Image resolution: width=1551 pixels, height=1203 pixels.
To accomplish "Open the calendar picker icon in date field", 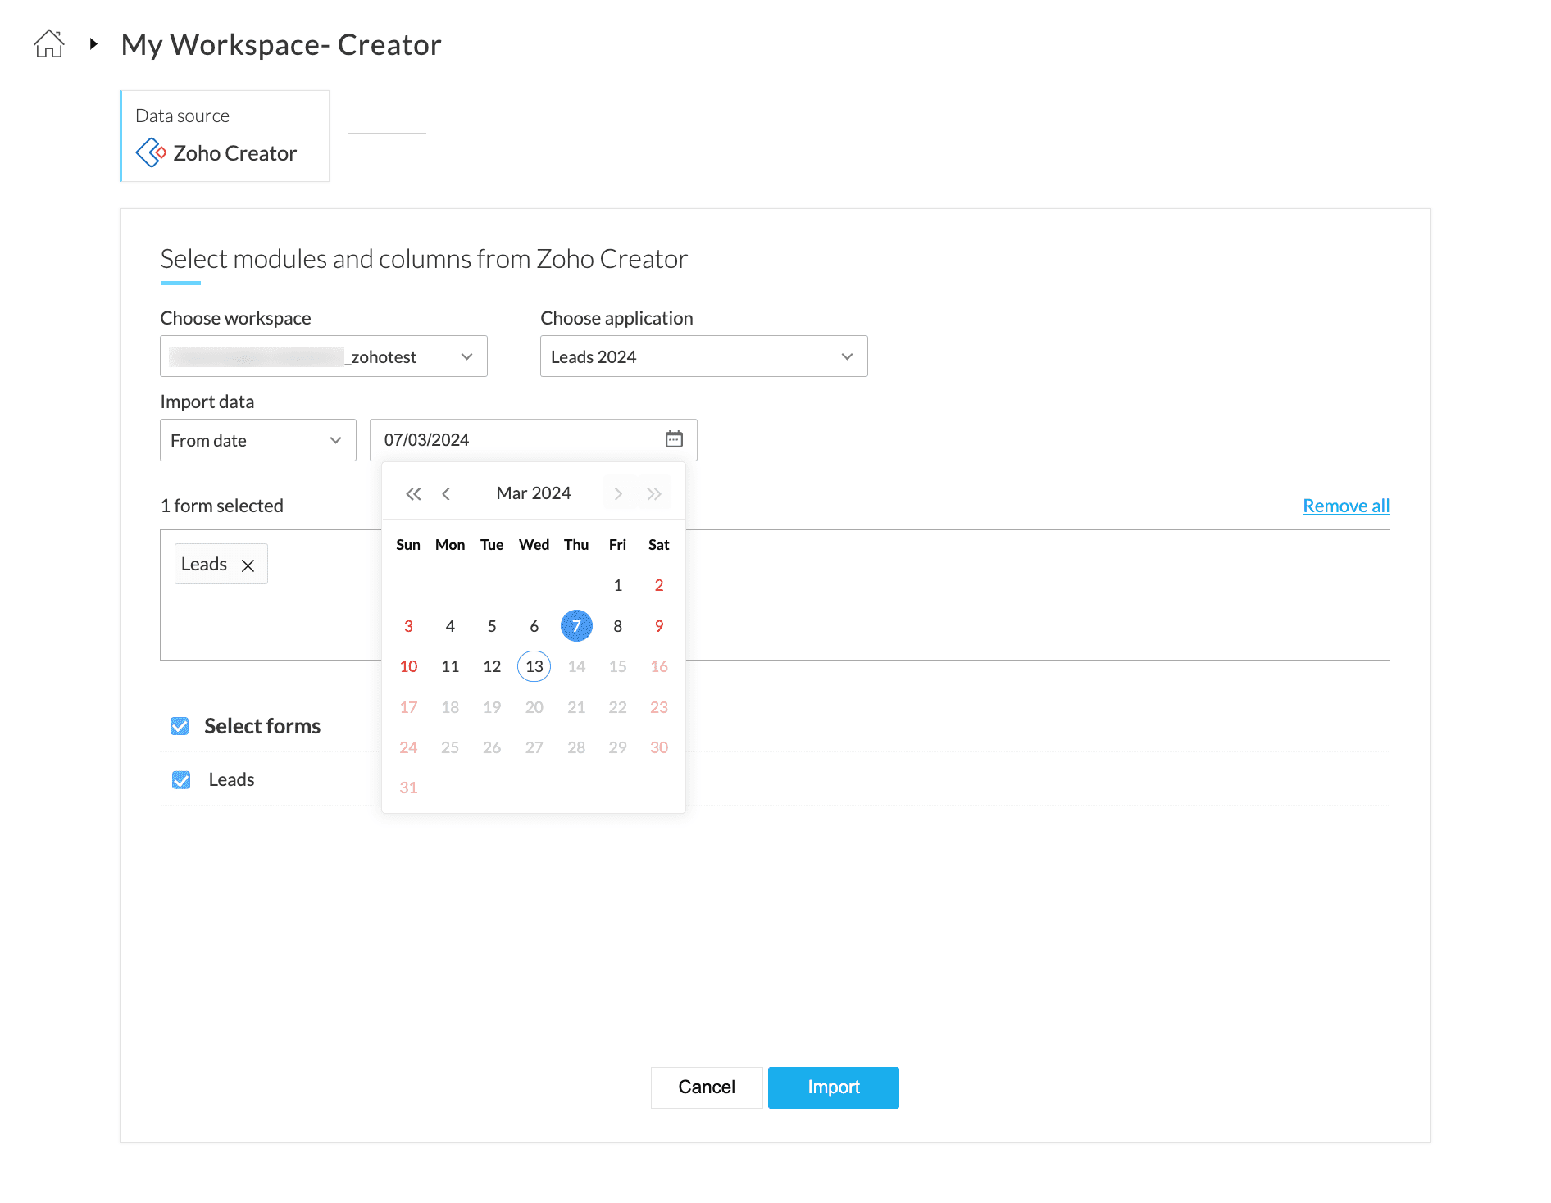I will coord(674,439).
